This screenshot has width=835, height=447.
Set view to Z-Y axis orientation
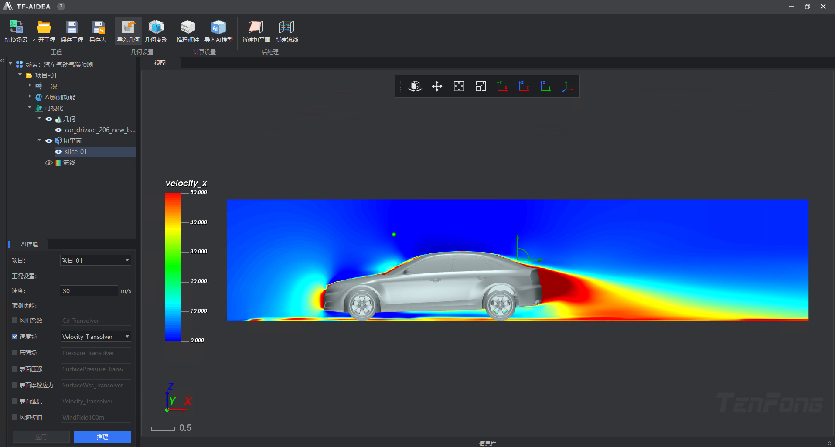click(x=546, y=86)
